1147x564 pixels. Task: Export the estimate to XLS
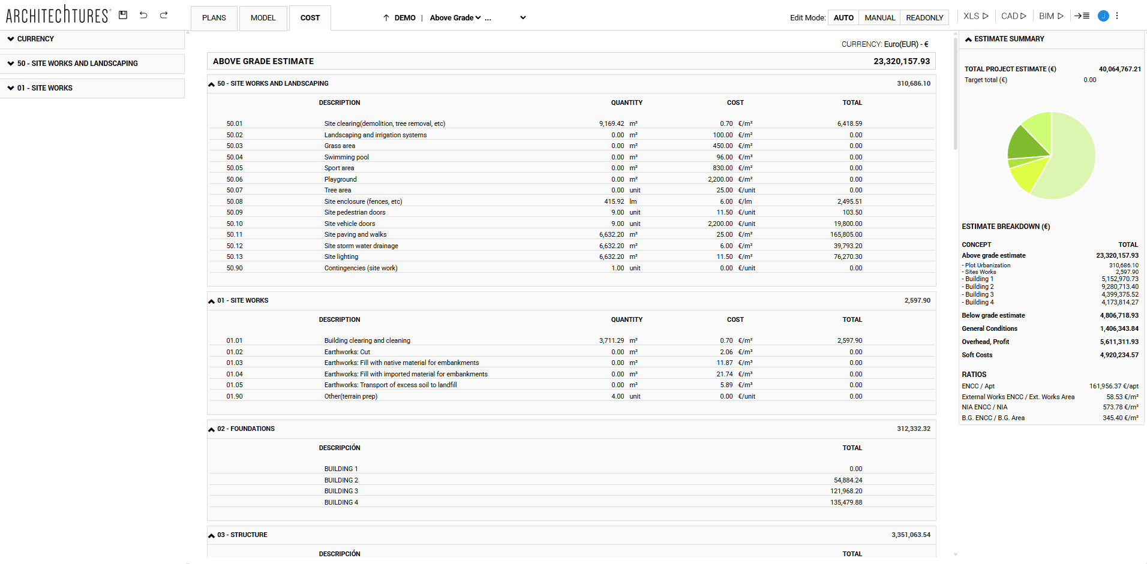tap(975, 16)
